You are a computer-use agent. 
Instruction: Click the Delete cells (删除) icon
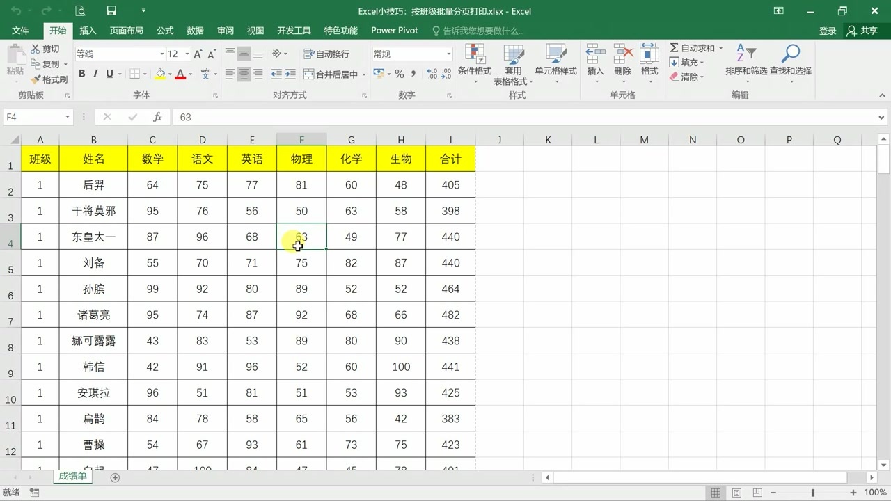click(x=623, y=54)
